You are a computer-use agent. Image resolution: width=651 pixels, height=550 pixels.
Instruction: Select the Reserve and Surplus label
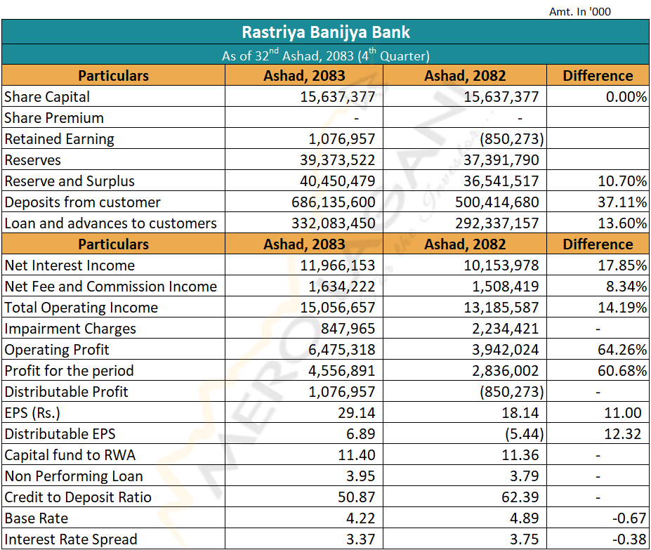pyautogui.click(x=70, y=181)
